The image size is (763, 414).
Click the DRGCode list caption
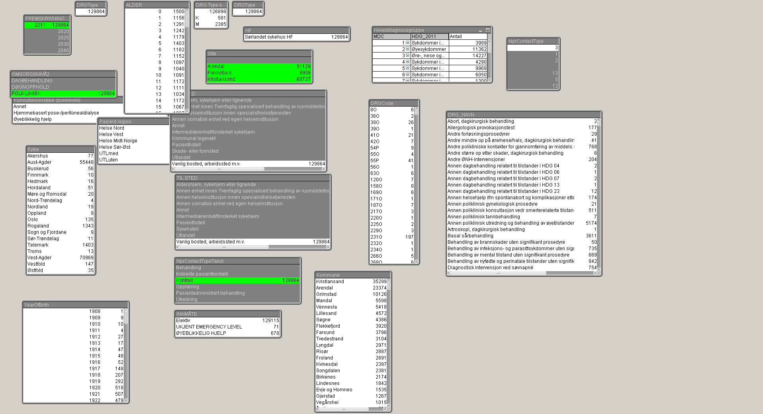394,103
